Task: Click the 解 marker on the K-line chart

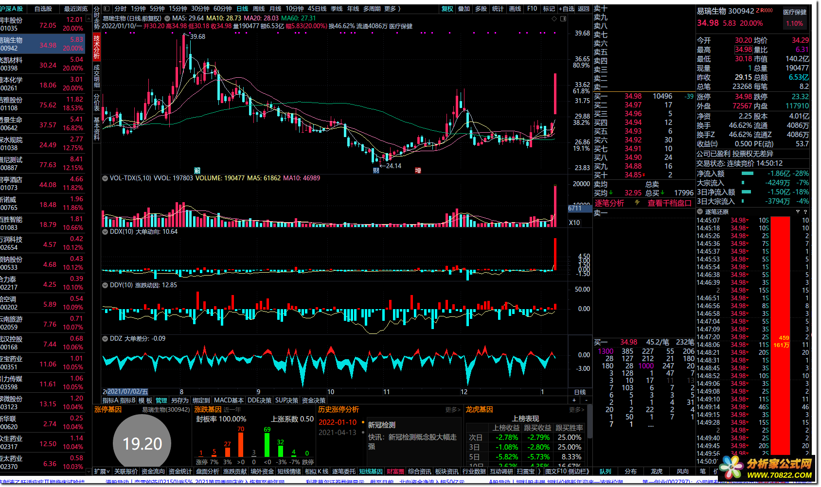Action: (x=197, y=170)
